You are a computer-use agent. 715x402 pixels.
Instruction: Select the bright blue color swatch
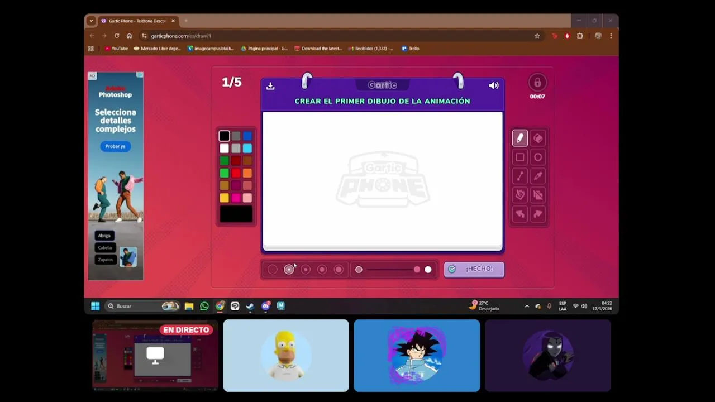[x=247, y=136]
